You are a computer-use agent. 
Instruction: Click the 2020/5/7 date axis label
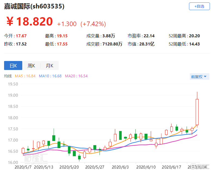tap(23, 167)
